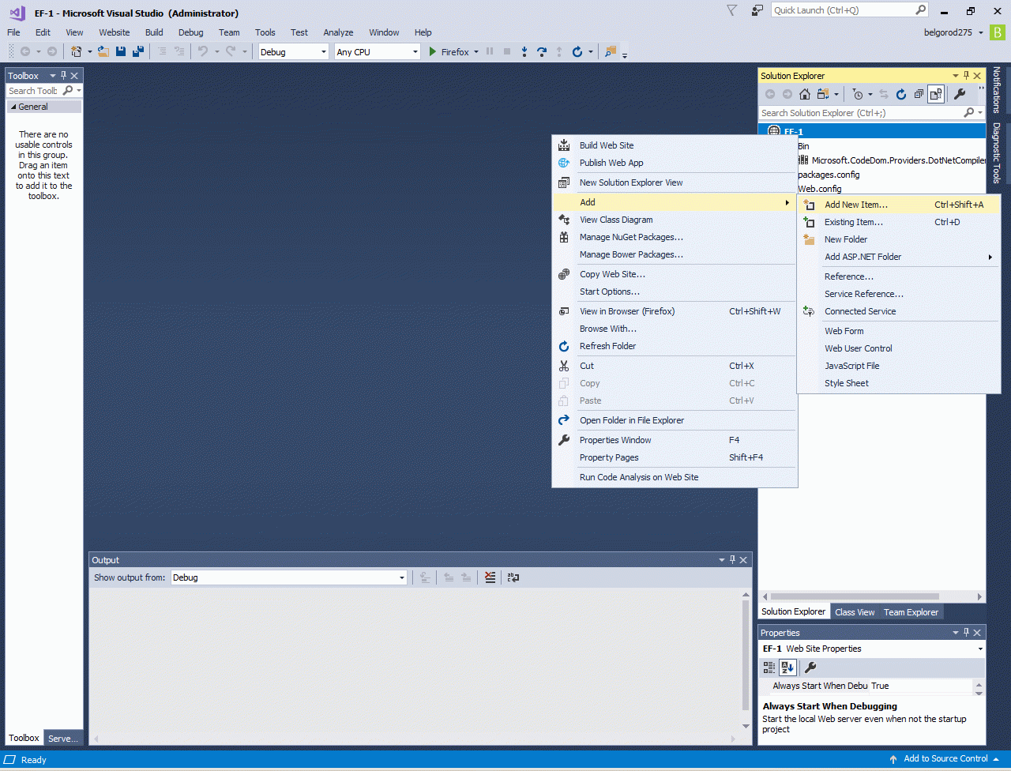
Task: Toggle Word Wrap in the Output panel
Action: (513, 577)
